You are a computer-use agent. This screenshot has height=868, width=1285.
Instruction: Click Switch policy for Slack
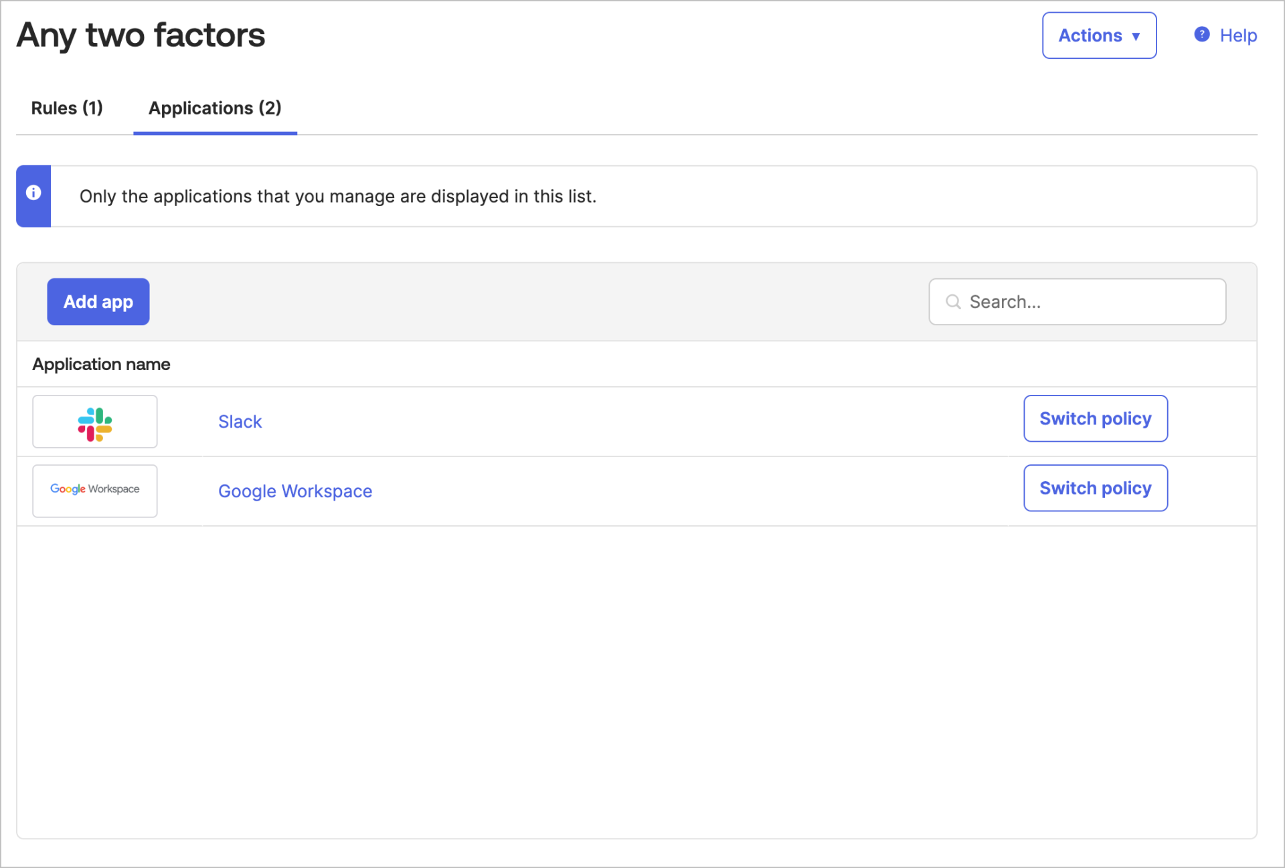click(1095, 418)
